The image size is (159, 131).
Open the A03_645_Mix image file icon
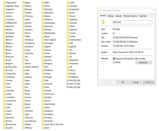point(68,80)
